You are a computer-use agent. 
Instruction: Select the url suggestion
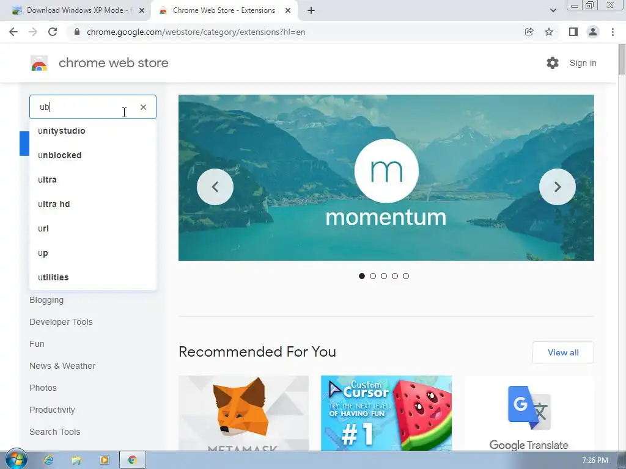[93, 228]
